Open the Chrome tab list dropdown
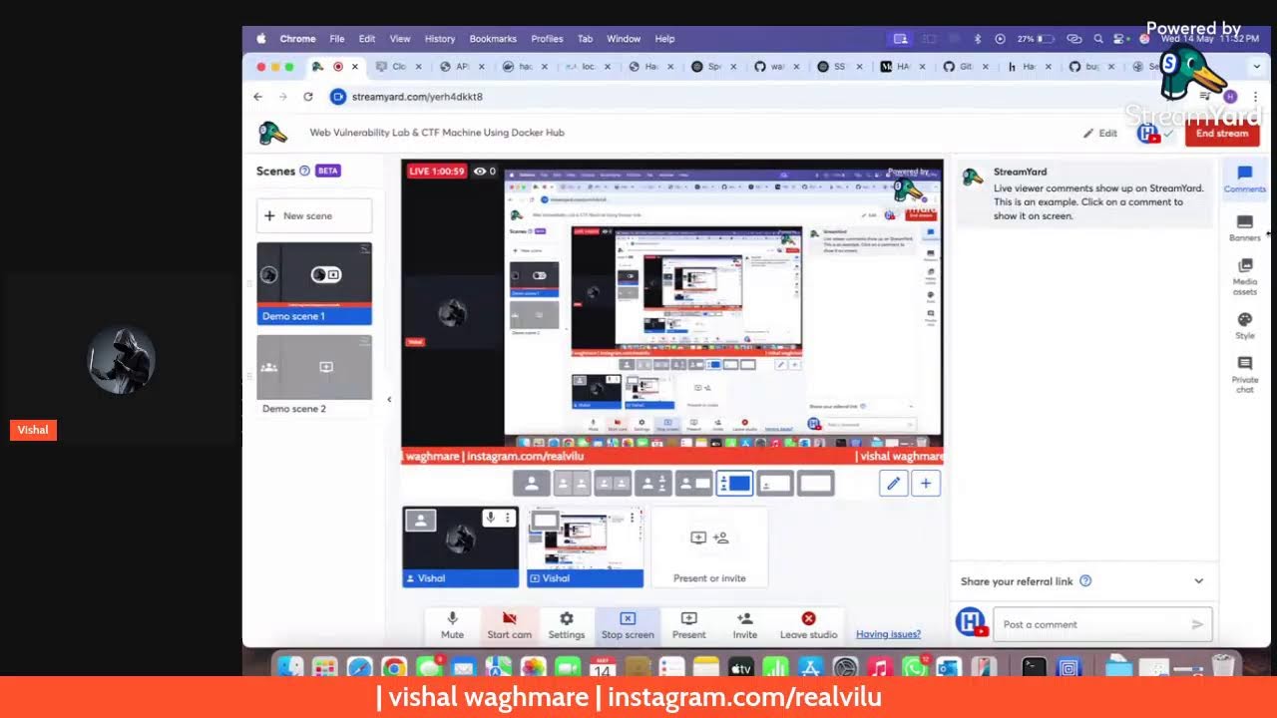The height and width of the screenshot is (718, 1277). point(1255,67)
